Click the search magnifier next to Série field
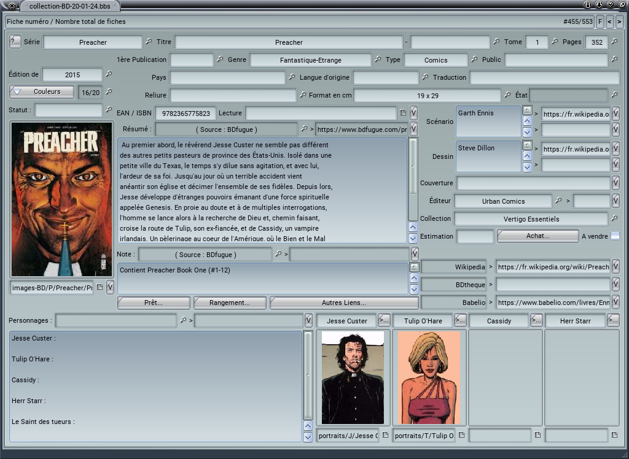The image size is (629, 459). point(149,41)
